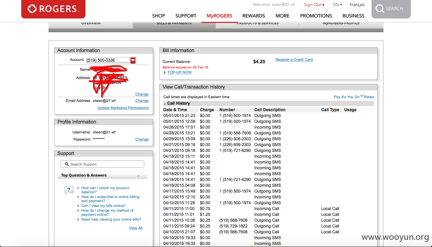Open the MyROGERS menu
Image resolution: width=432 pixels, height=247 pixels.
pos(219,16)
